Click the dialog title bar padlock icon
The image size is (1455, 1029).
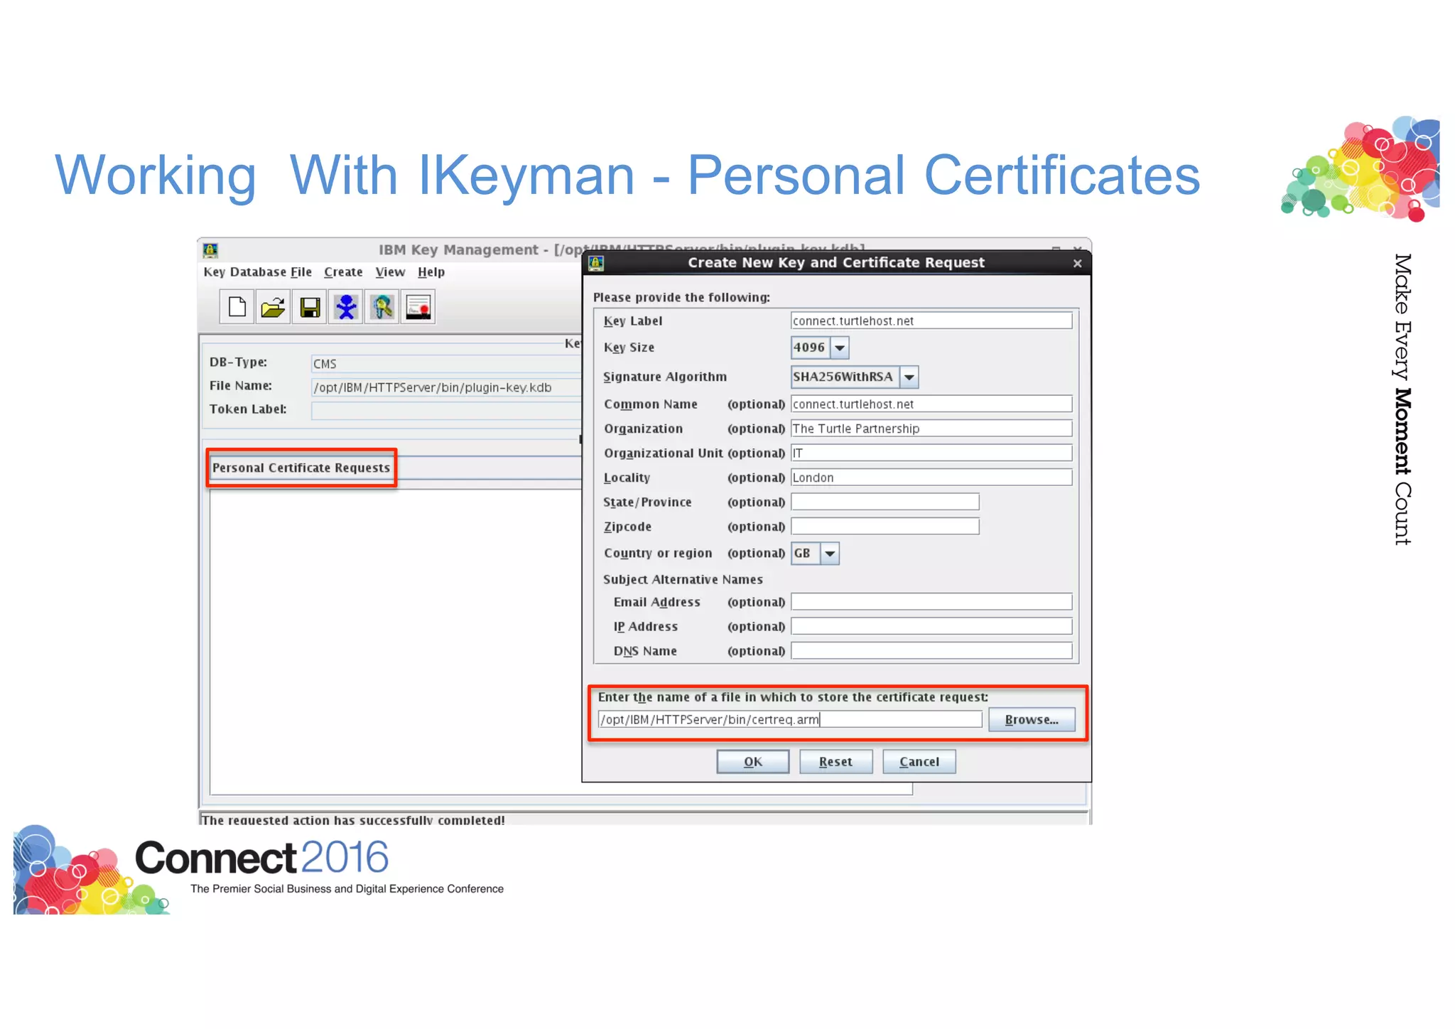coord(596,263)
